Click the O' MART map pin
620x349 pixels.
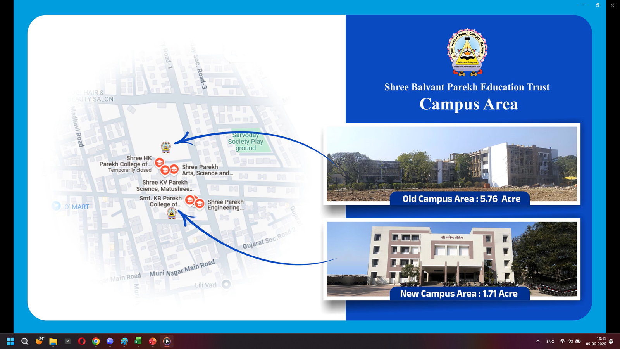point(57,206)
